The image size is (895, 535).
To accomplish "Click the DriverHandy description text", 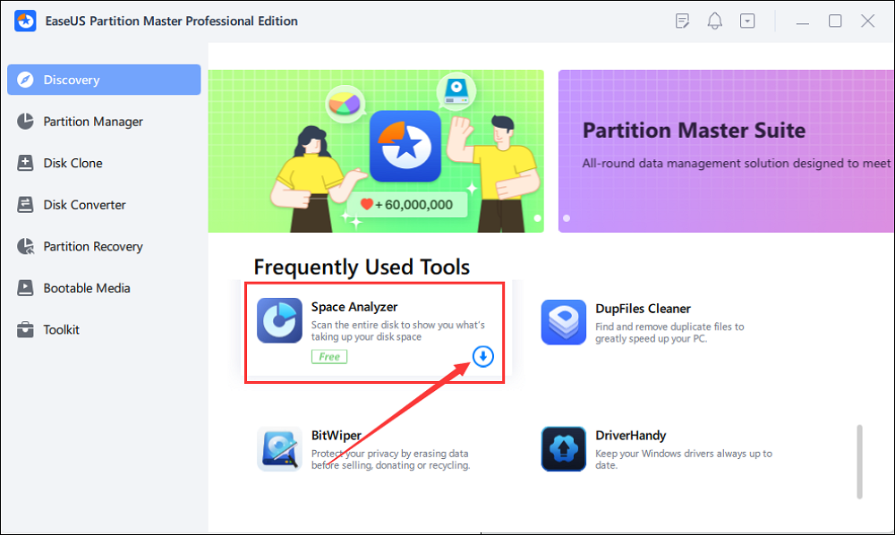I will [684, 459].
